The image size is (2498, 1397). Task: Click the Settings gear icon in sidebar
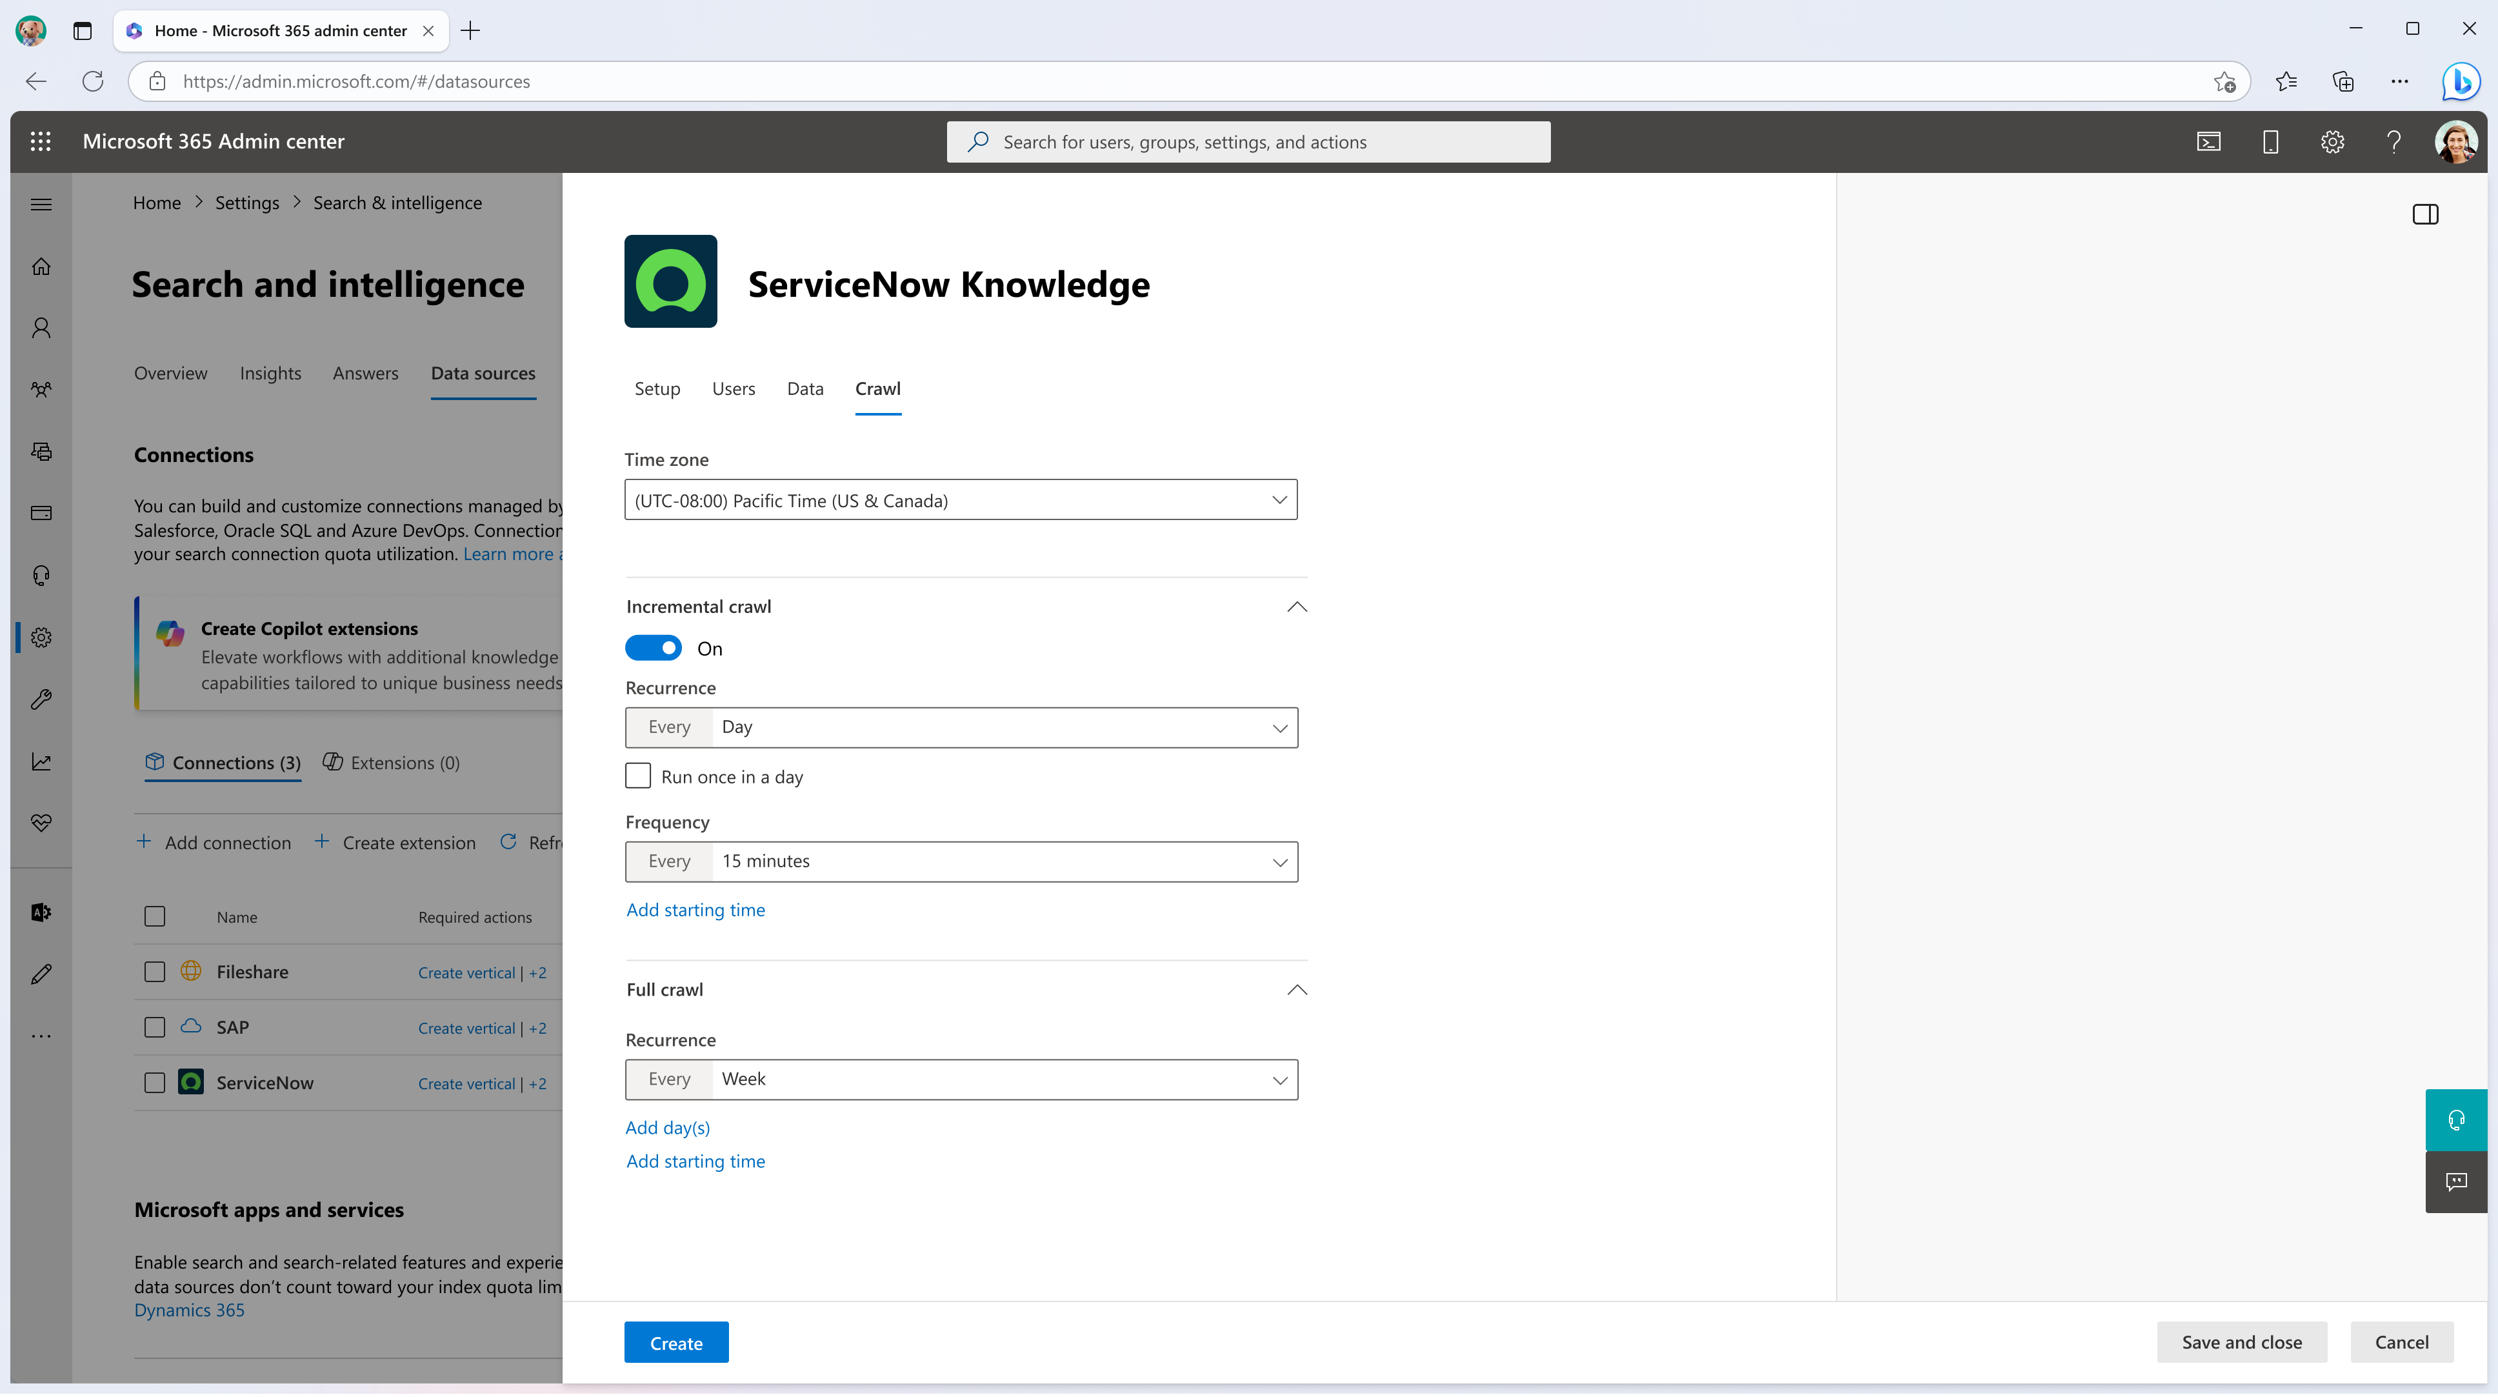click(41, 637)
